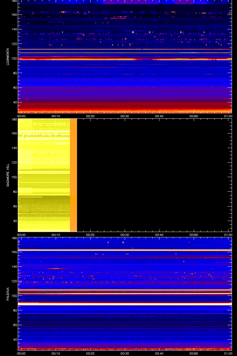Click the 00:20 time label under Sagamore Hill panel
Viewport: 237px width, 356px height.
coord(90,235)
